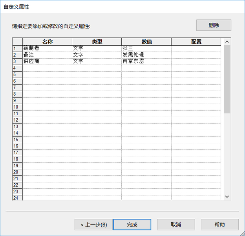Click the 删除 button
Screen dimensions: 245x236
click(x=214, y=25)
